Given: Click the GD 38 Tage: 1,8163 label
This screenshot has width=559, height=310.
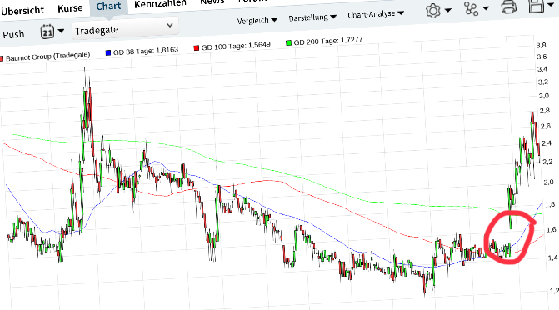Looking at the screenshot, I should pos(146,51).
